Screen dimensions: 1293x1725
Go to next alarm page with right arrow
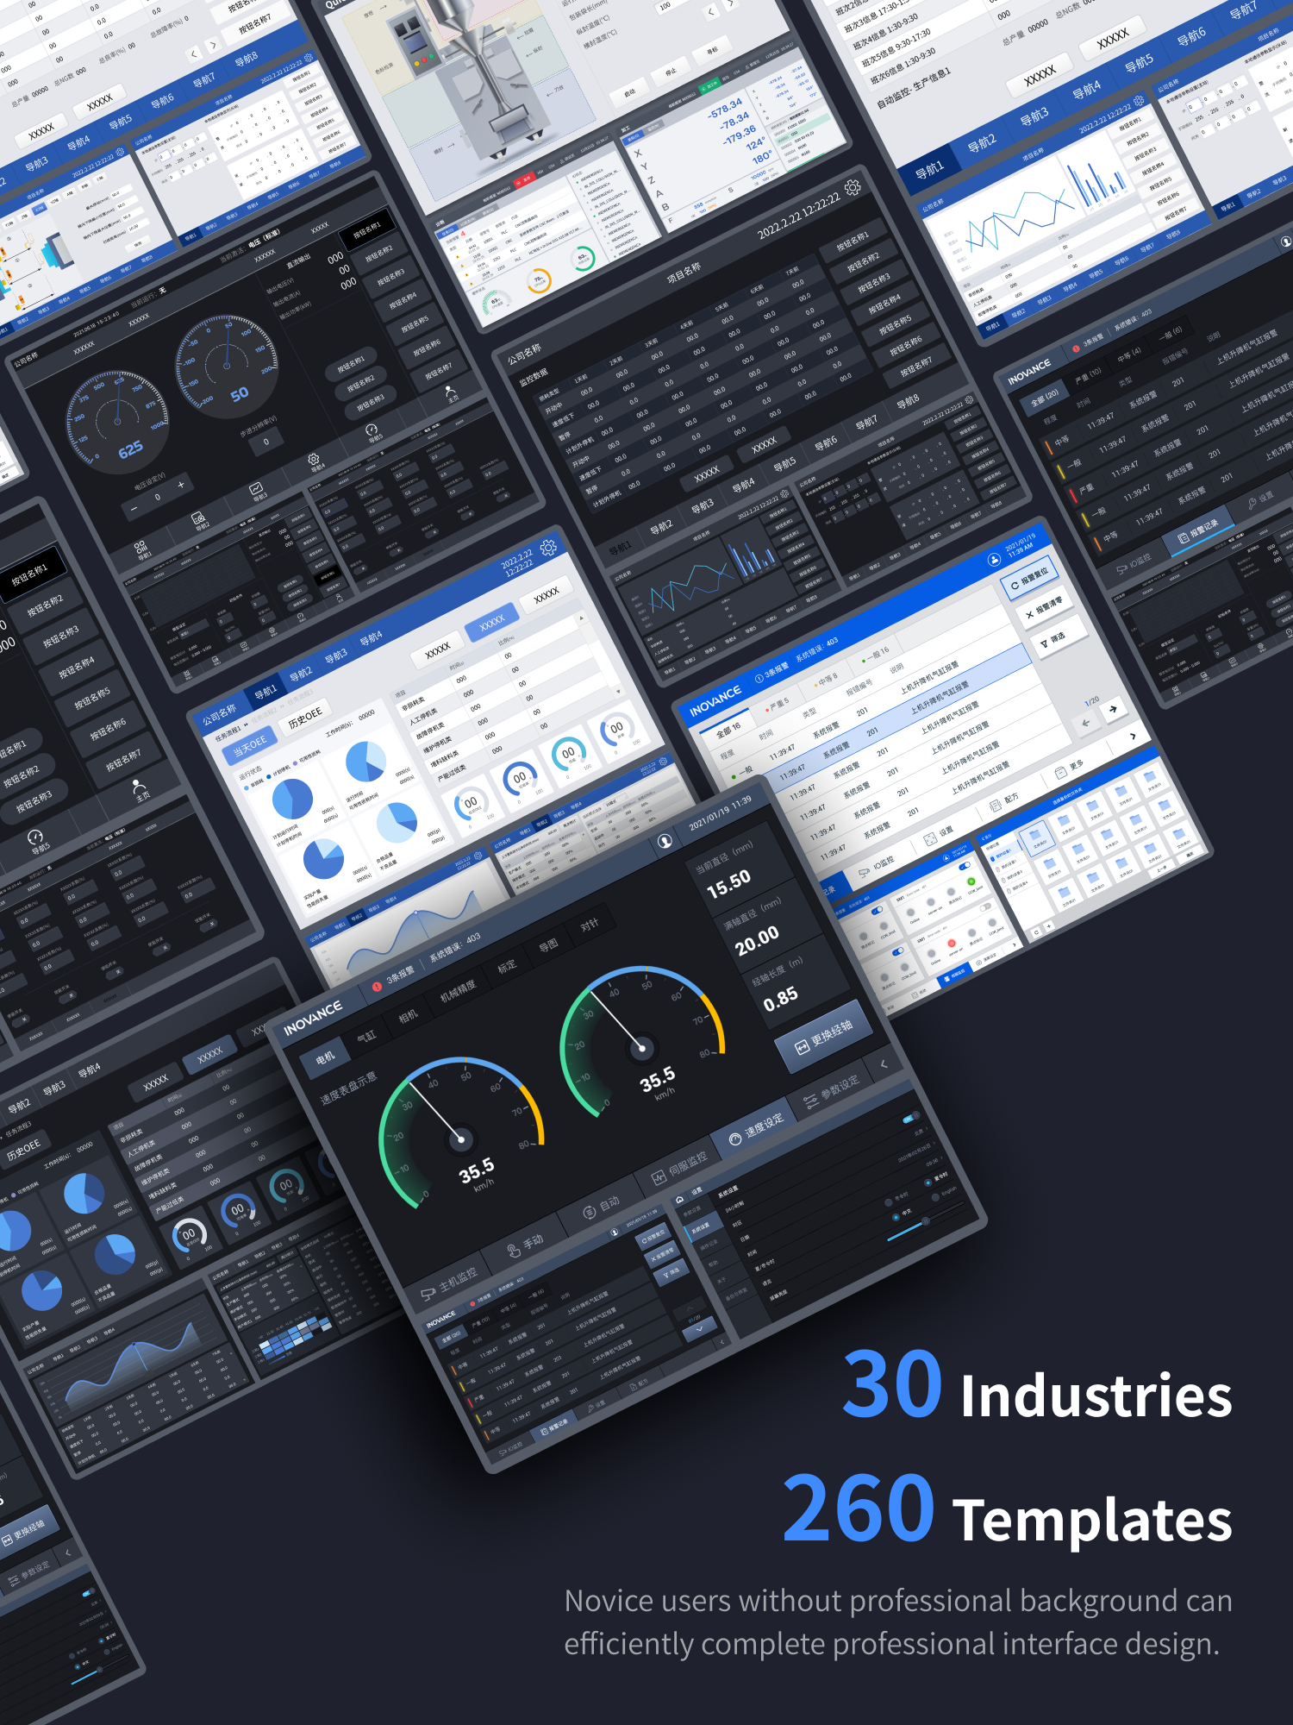(1113, 709)
